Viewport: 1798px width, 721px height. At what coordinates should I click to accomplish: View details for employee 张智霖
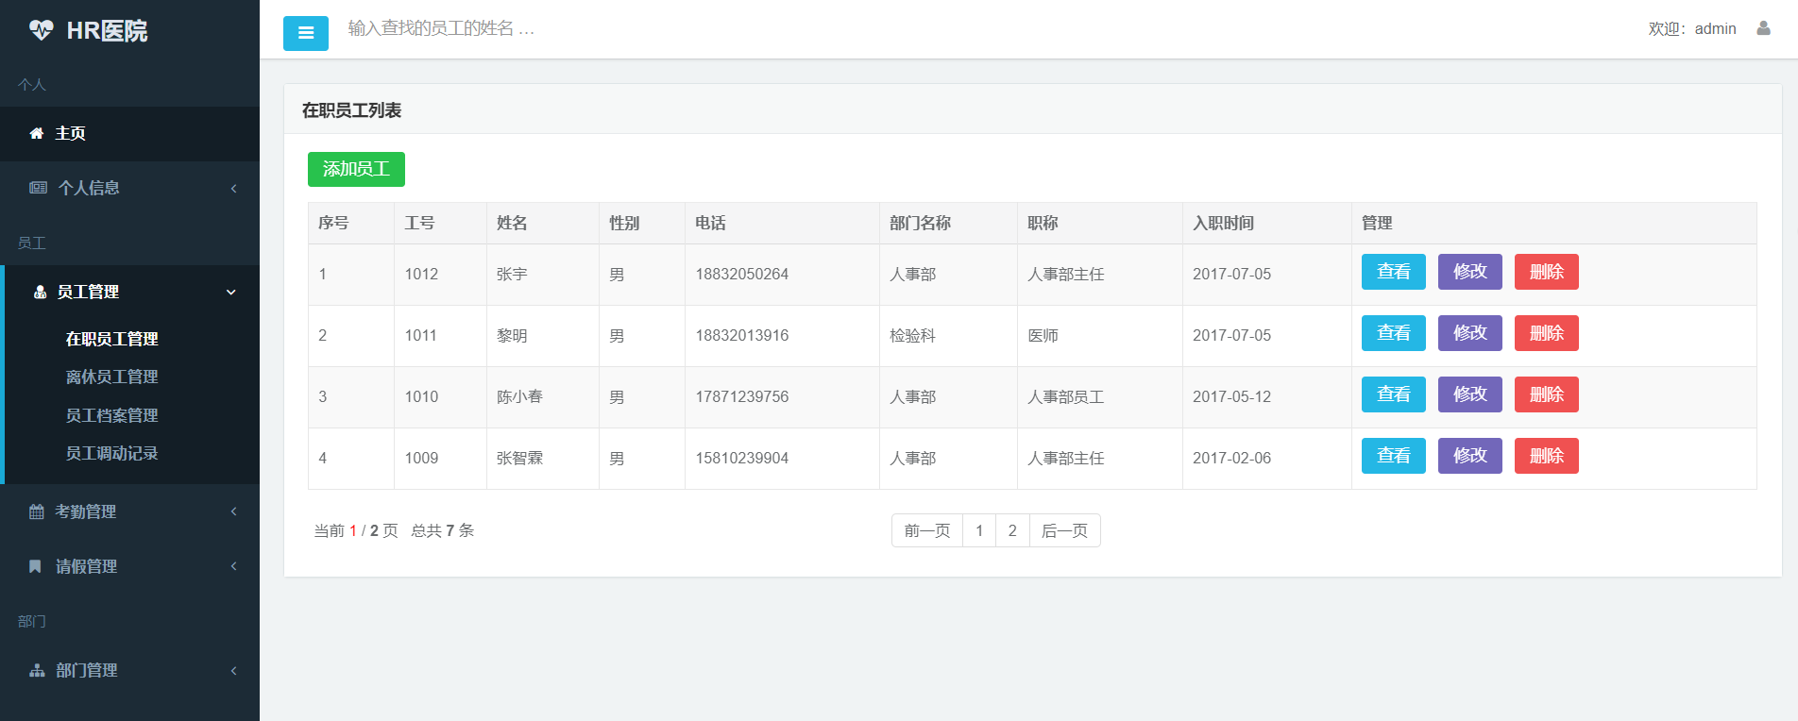point(1394,456)
